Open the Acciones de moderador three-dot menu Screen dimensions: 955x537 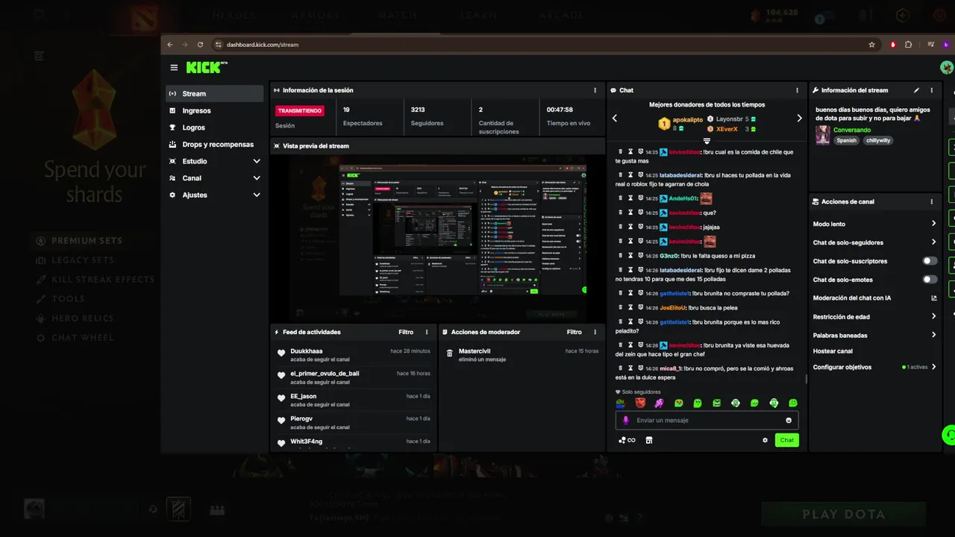pos(595,332)
